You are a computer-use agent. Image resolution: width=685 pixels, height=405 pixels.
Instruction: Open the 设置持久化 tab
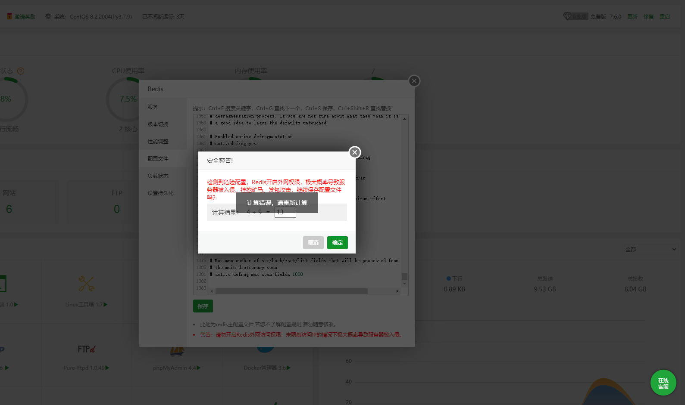pyautogui.click(x=163, y=193)
